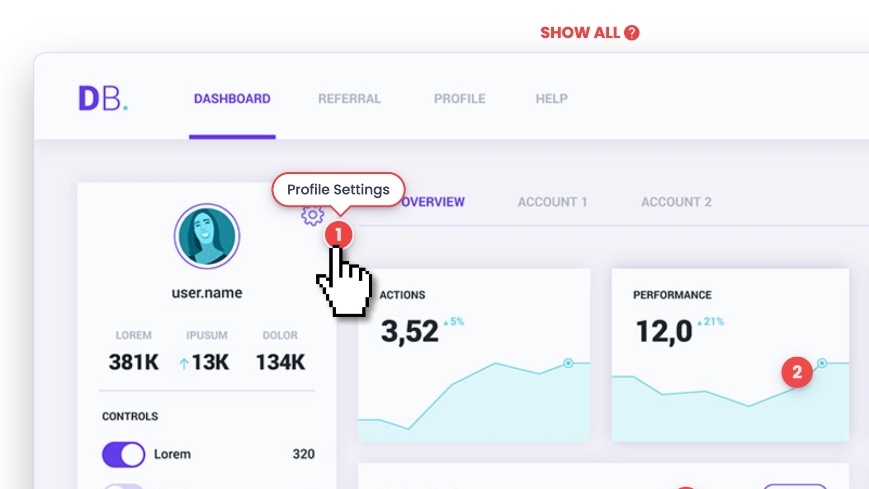Select the 13K Ipusum value
Image resolution: width=869 pixels, height=489 pixels.
[x=210, y=362]
